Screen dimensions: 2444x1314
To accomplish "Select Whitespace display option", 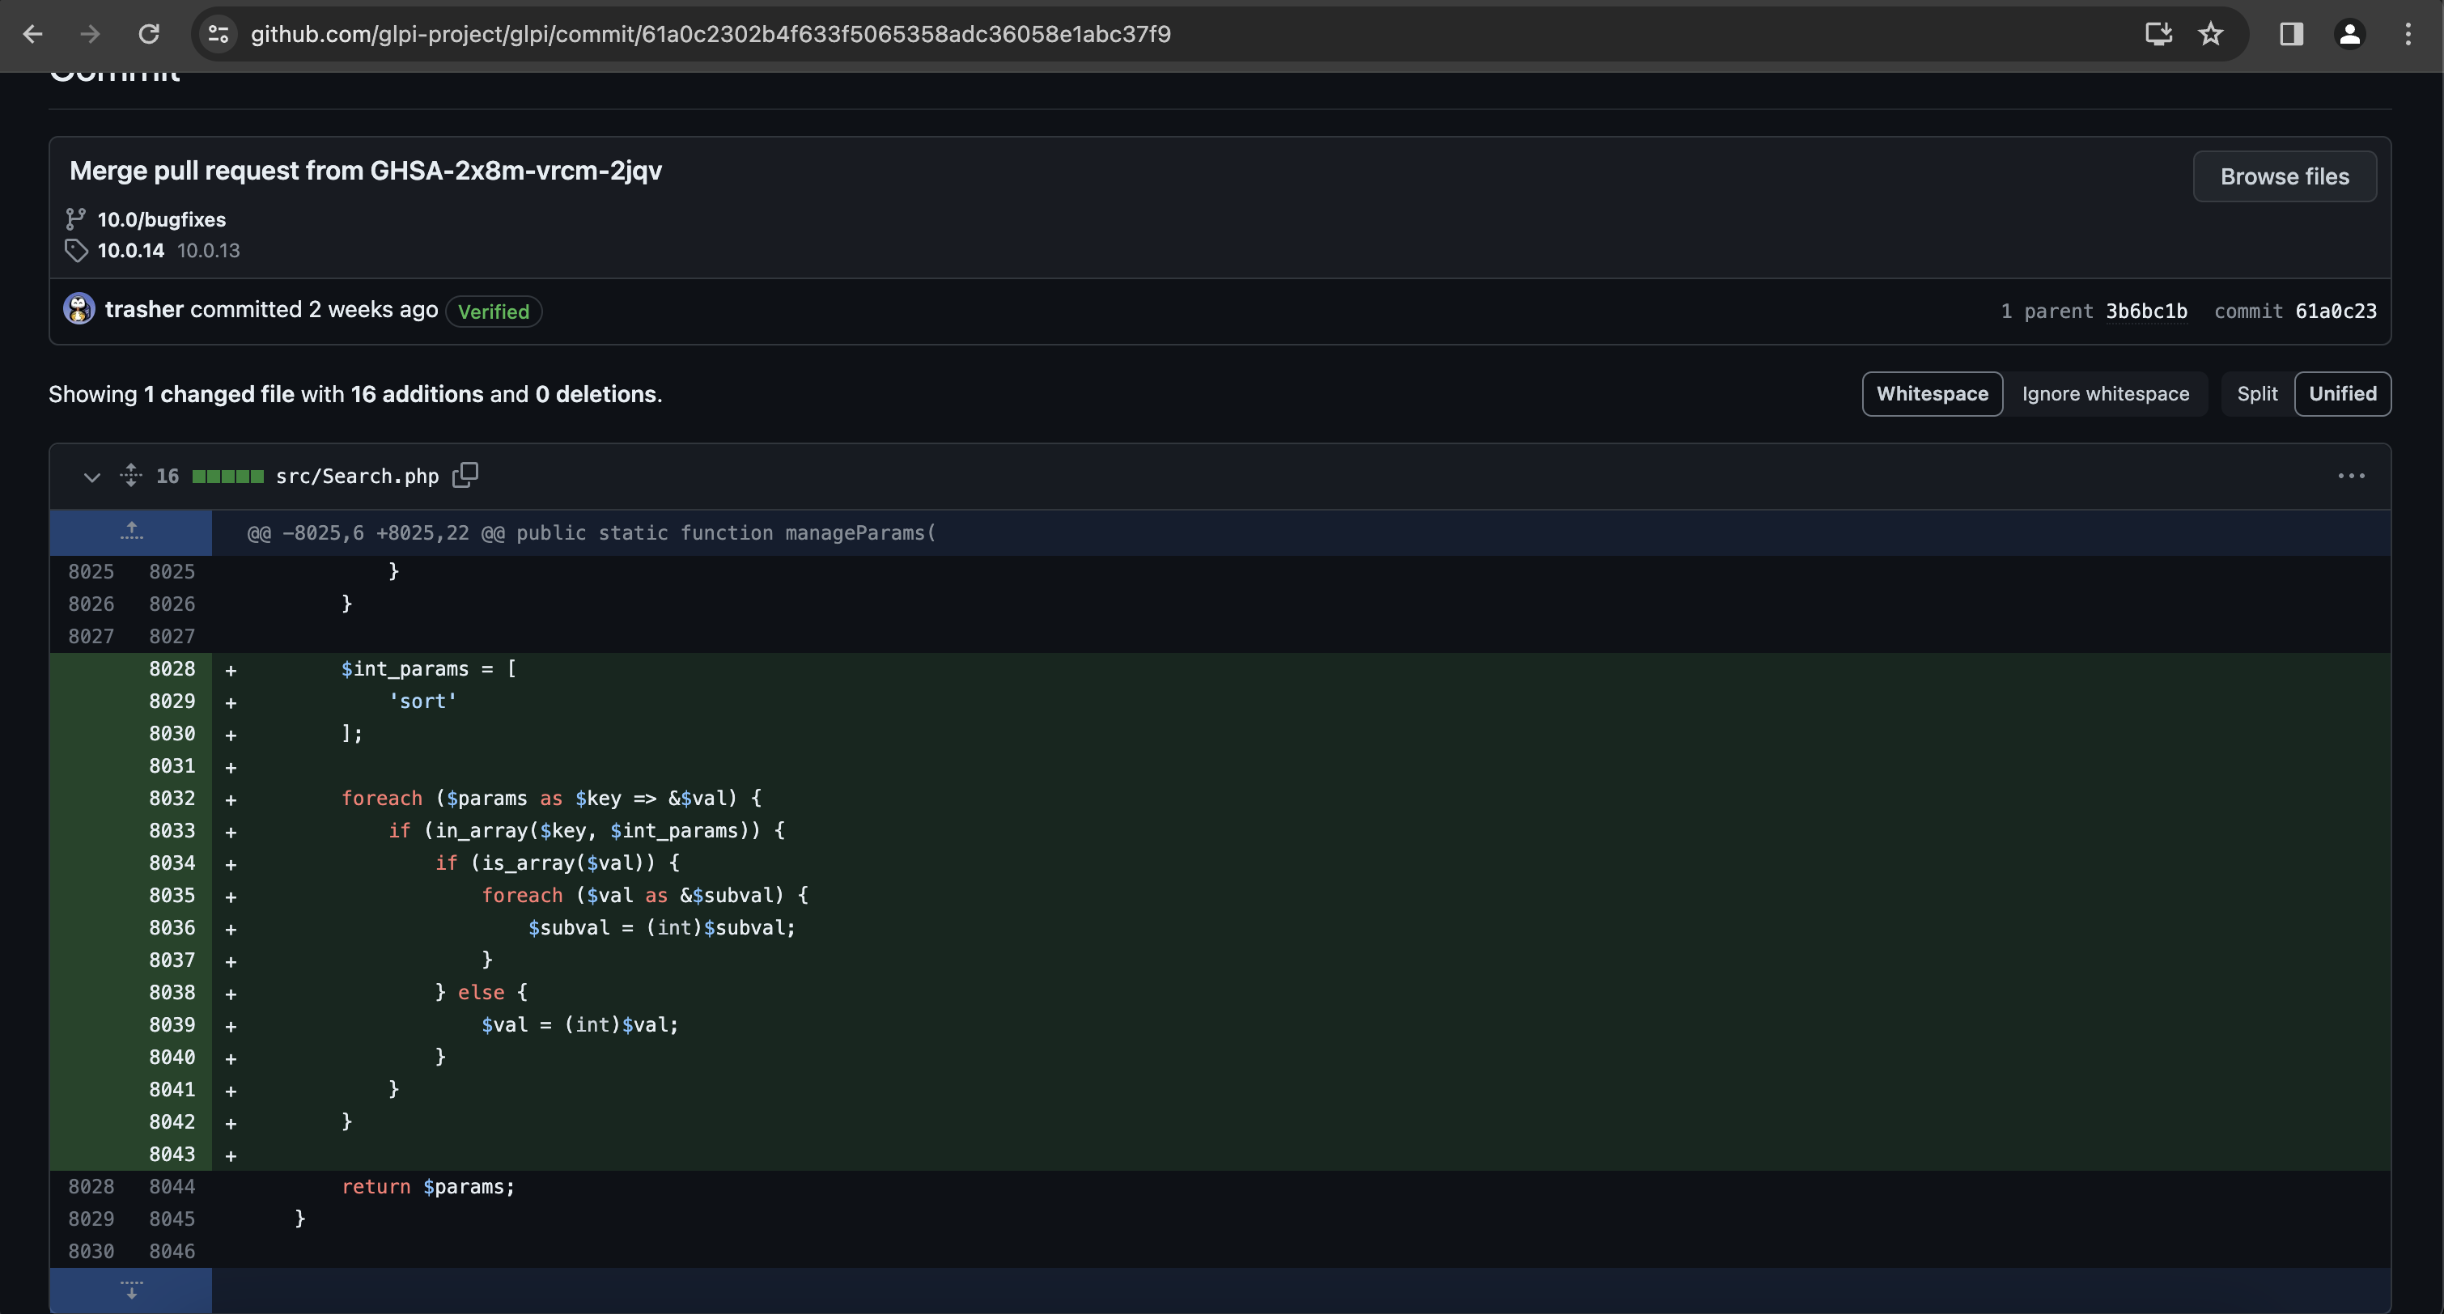I will coord(1932,394).
